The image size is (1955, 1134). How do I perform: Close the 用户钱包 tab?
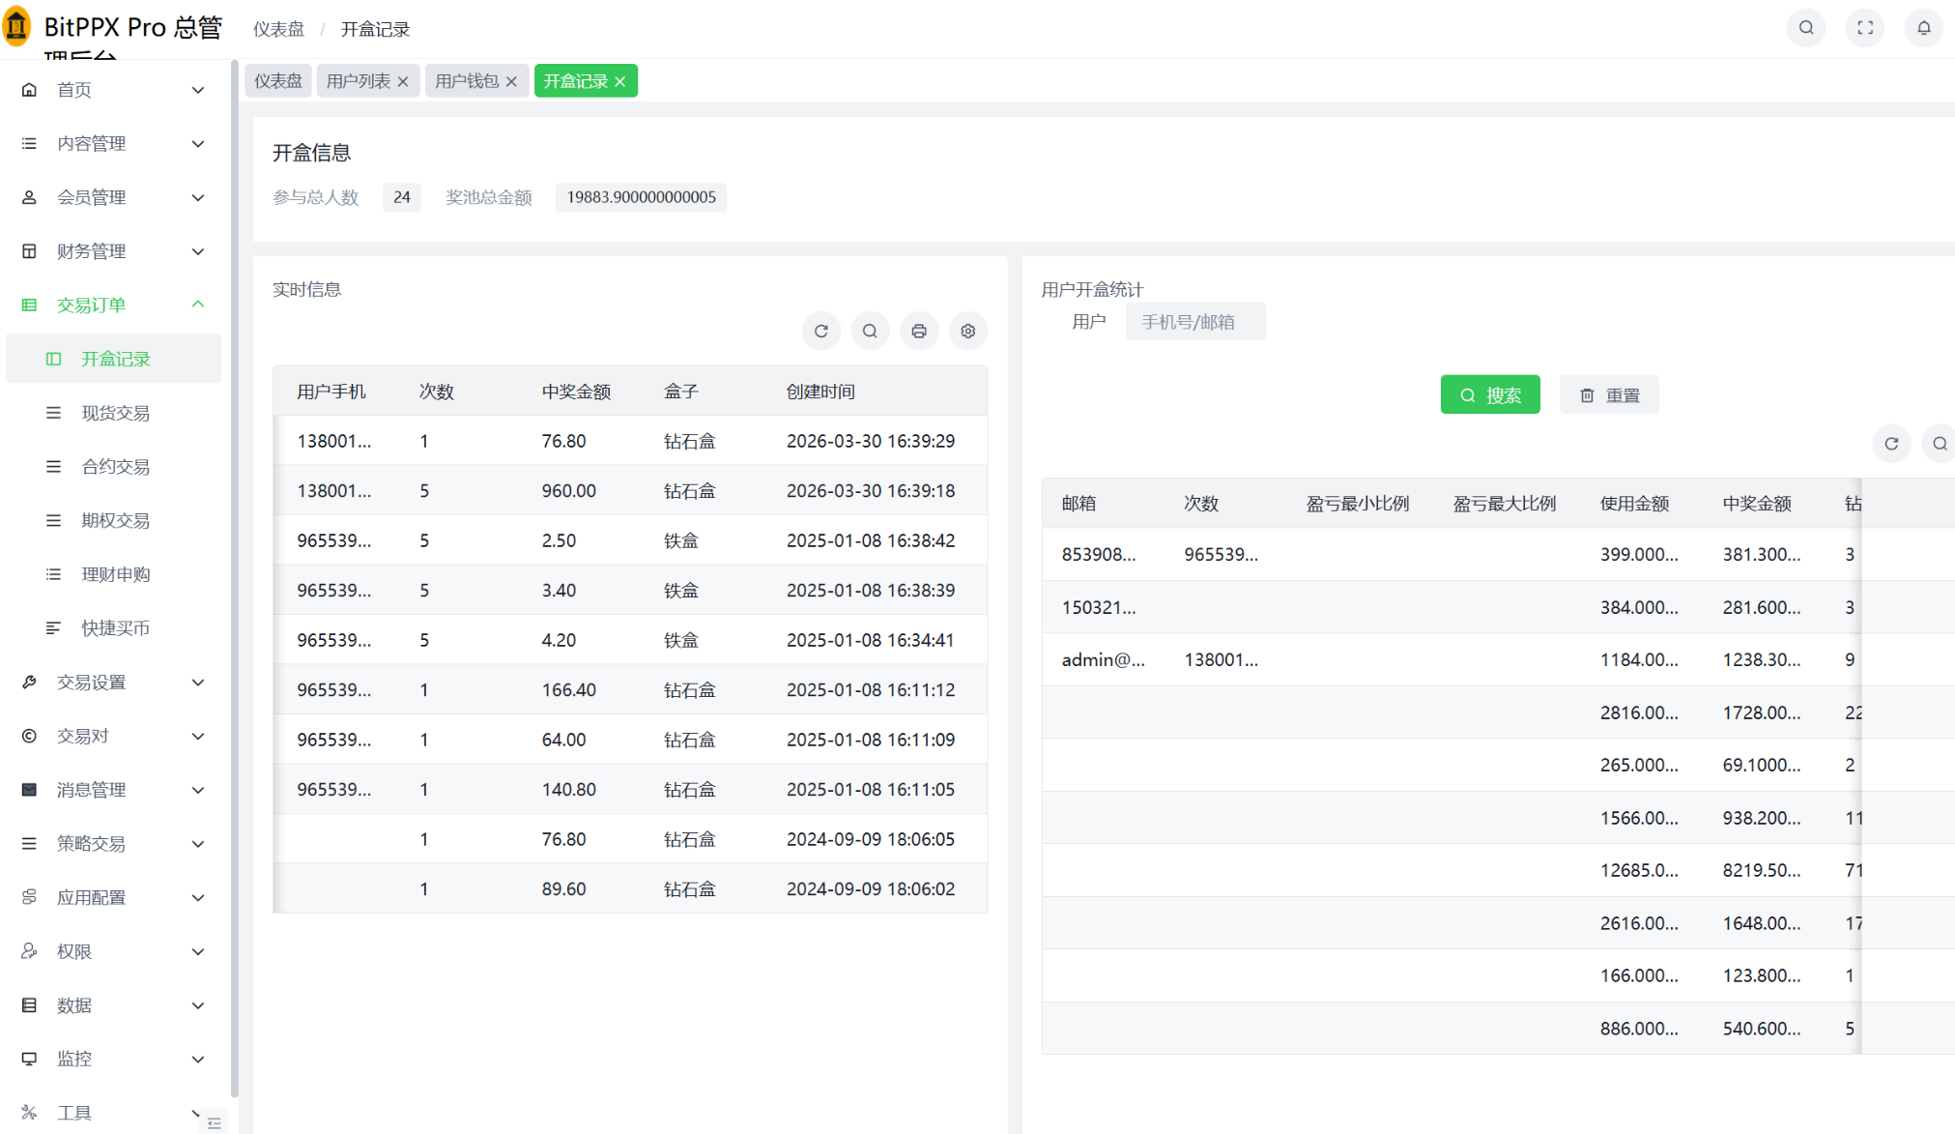(511, 81)
